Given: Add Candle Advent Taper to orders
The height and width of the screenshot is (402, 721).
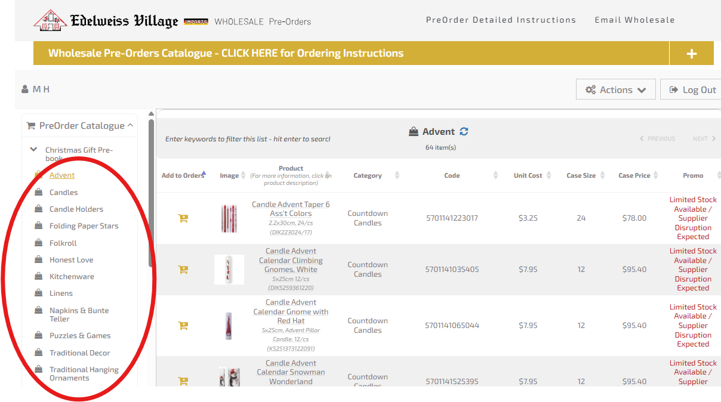Looking at the screenshot, I should pos(183,218).
